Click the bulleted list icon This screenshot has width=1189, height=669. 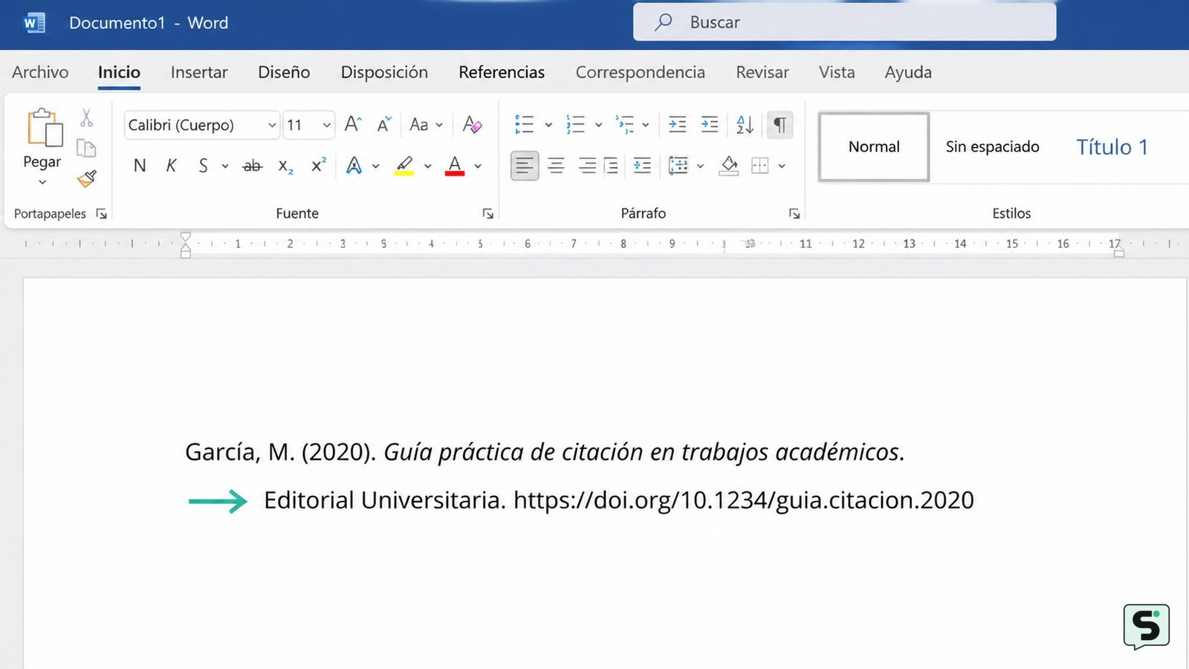pyautogui.click(x=525, y=124)
